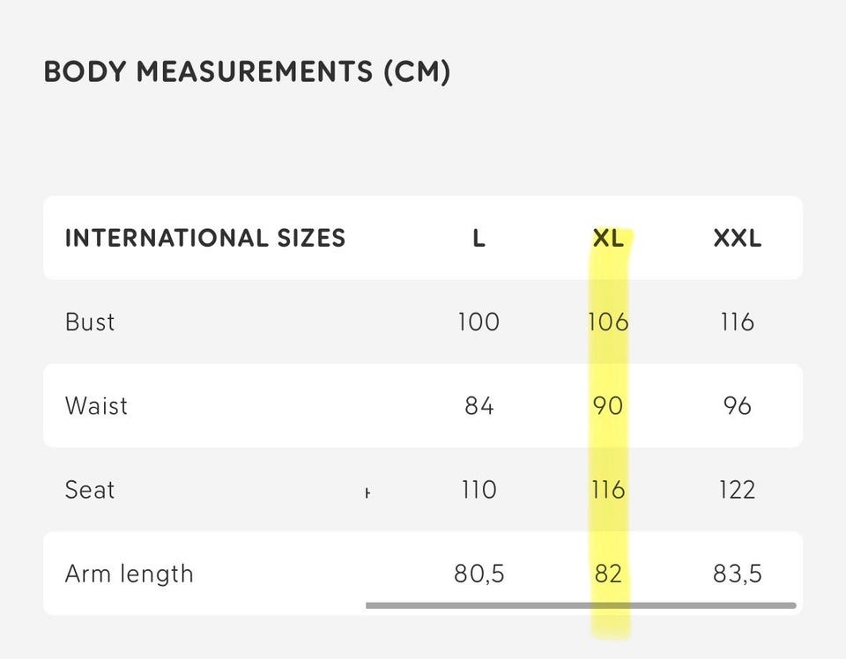Click the Arm length row label
The width and height of the screenshot is (846, 659).
coord(129,574)
